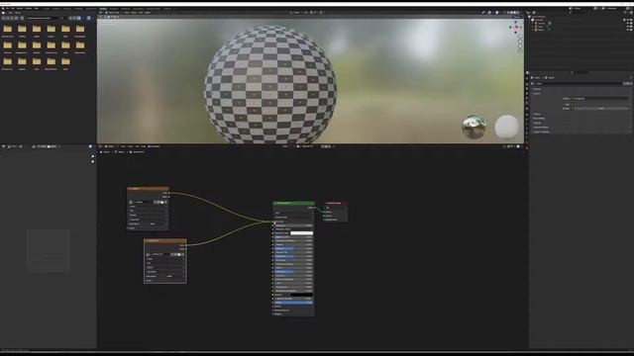Open the File menu

tap(8, 8)
